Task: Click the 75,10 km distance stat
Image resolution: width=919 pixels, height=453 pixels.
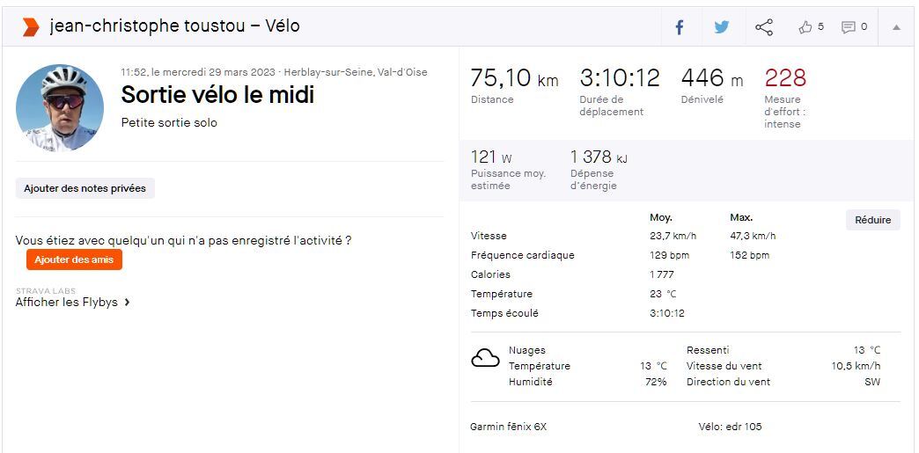Action: (x=514, y=78)
